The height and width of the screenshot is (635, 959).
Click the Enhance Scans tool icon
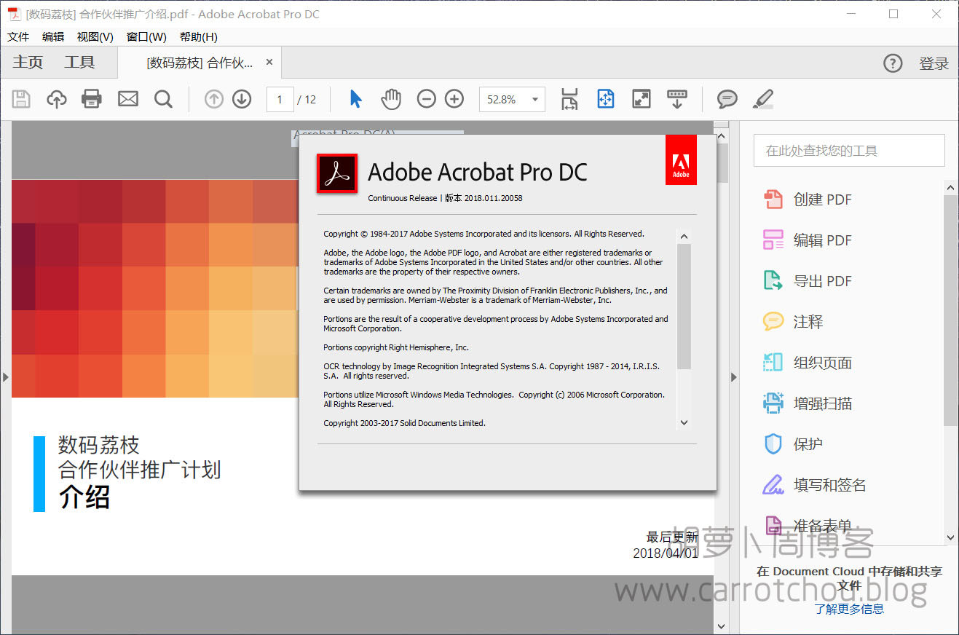click(x=773, y=403)
